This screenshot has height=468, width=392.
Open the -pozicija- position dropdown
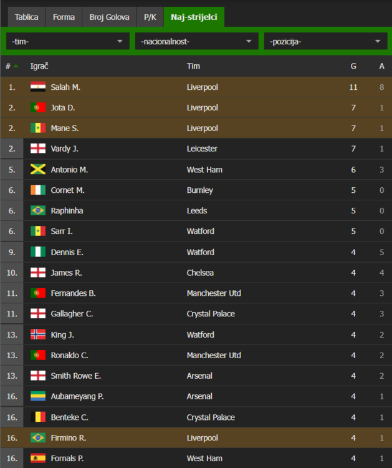[325, 41]
